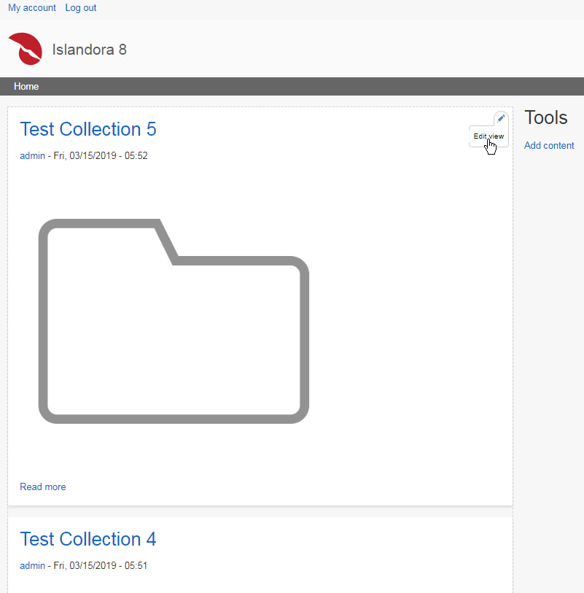Open the gray folder thumbnail image
This screenshot has height=593, width=584.
pyautogui.click(x=174, y=321)
